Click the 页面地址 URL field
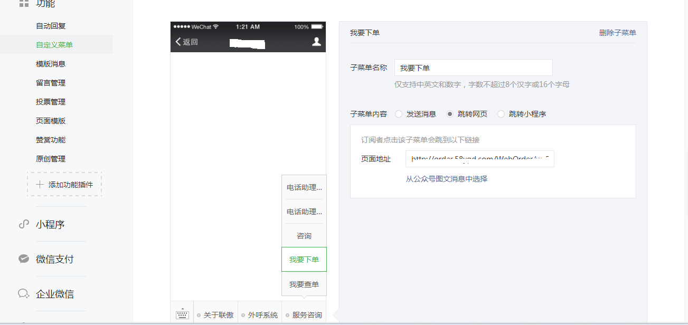The height and width of the screenshot is (325, 688). pos(480,159)
